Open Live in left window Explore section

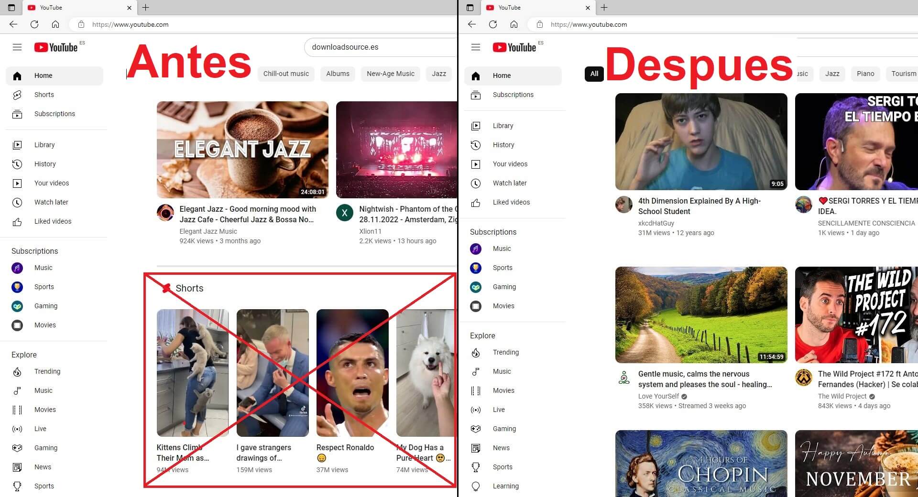55,429
